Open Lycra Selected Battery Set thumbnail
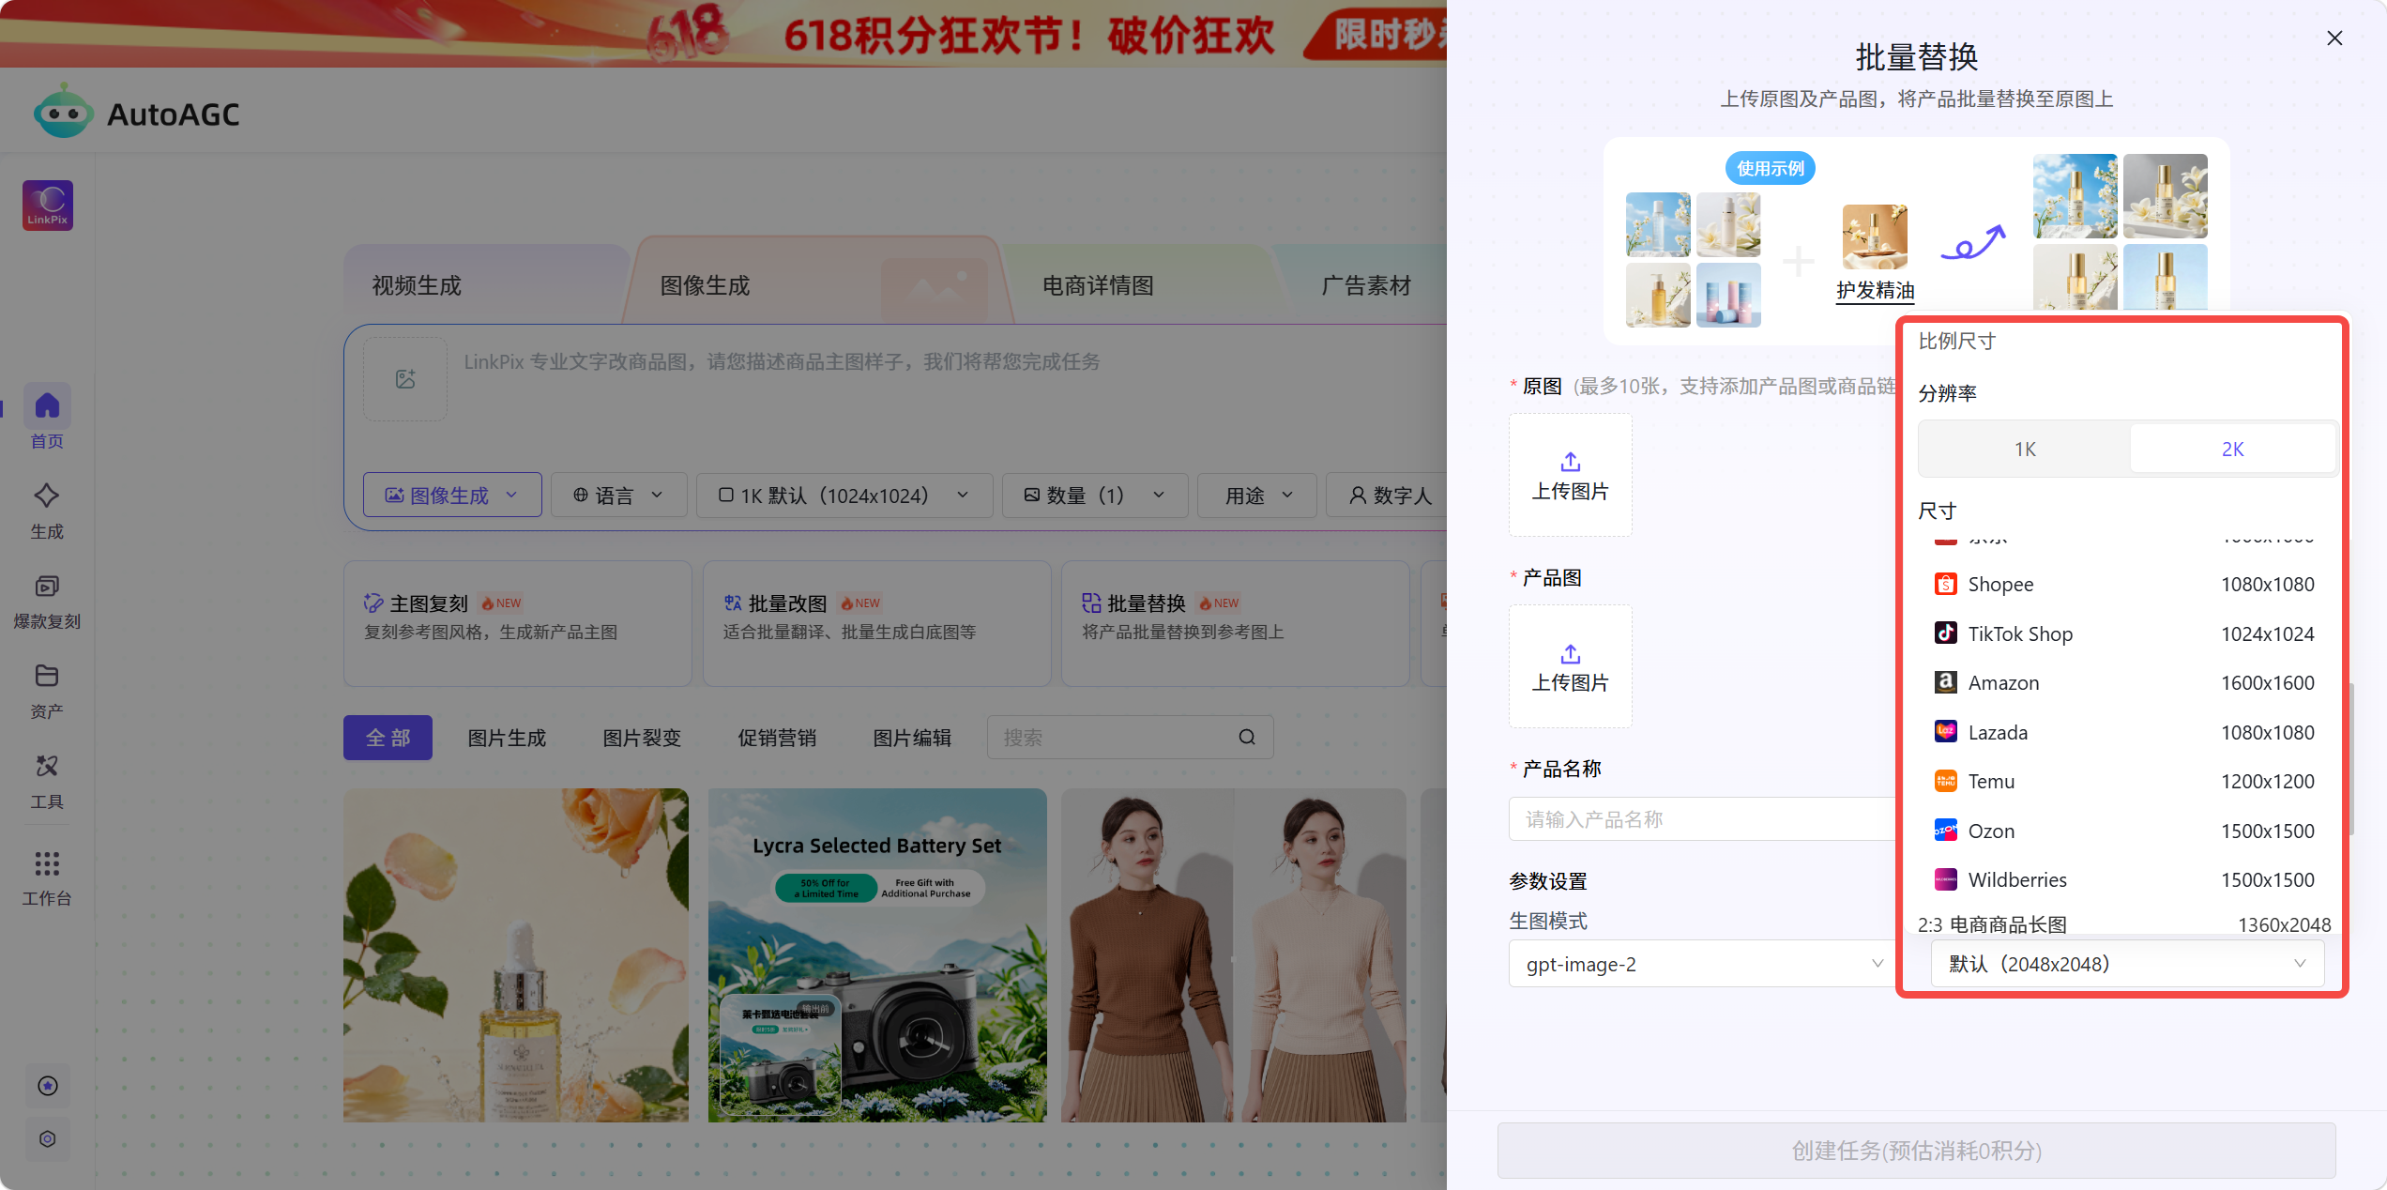 click(877, 954)
